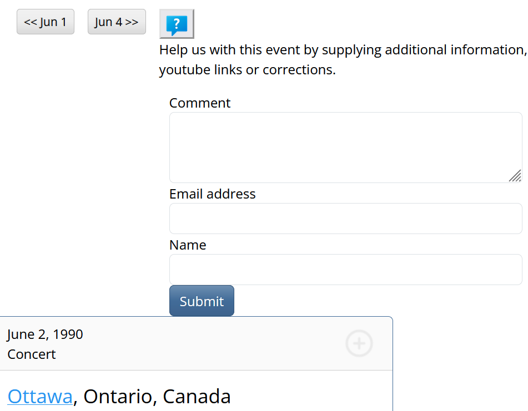Select the Name input box
Viewport: 528px width, 411px height.
point(345,270)
